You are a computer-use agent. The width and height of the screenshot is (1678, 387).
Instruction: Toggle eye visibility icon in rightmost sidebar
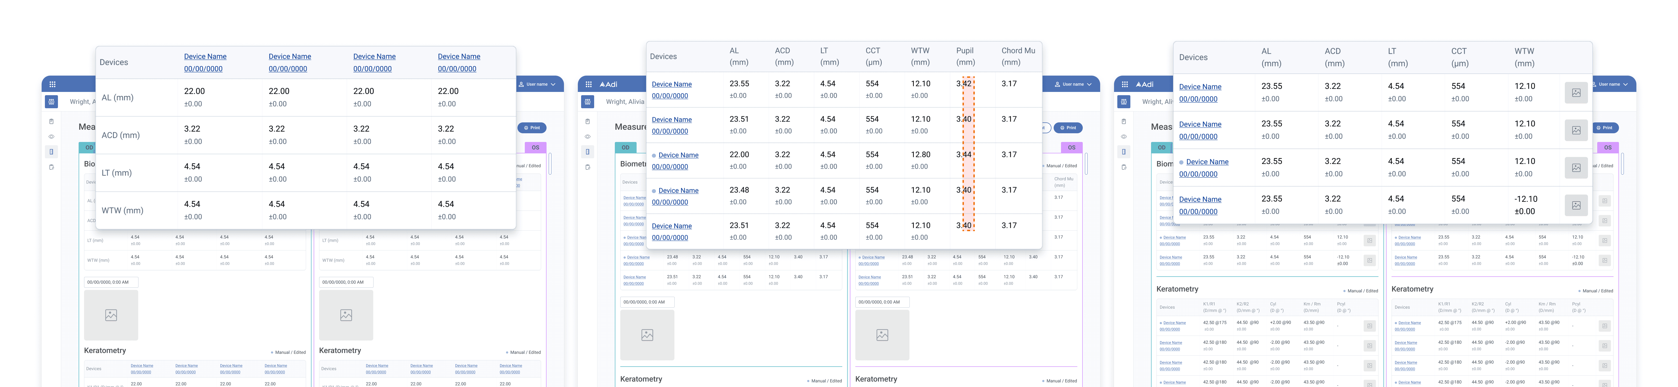1124,137
